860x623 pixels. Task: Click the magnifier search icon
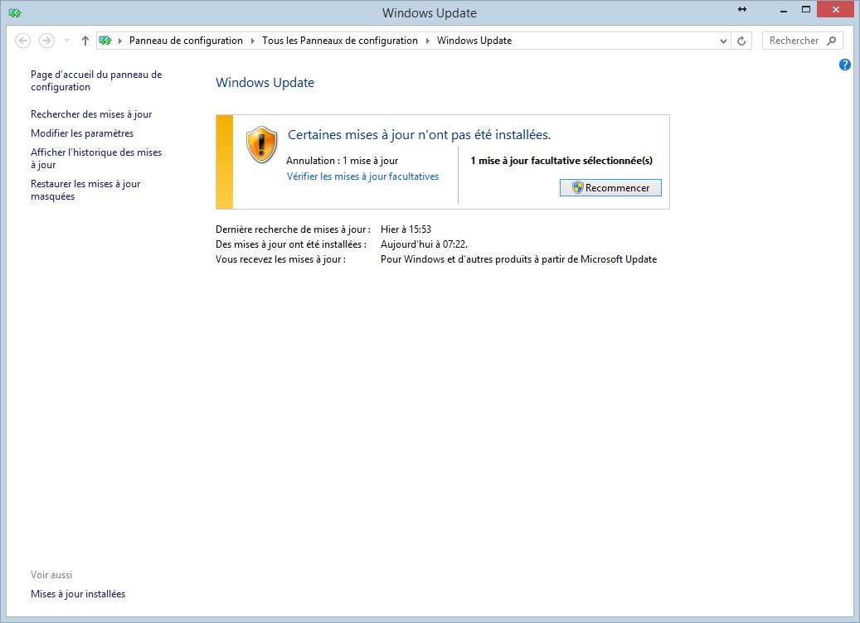point(832,41)
